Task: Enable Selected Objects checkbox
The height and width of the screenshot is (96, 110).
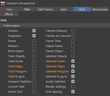Action: click(73, 56)
